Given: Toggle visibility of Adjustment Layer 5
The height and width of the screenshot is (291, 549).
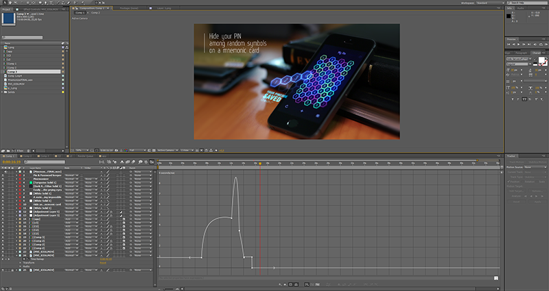Looking at the screenshot, I should click(3, 212).
